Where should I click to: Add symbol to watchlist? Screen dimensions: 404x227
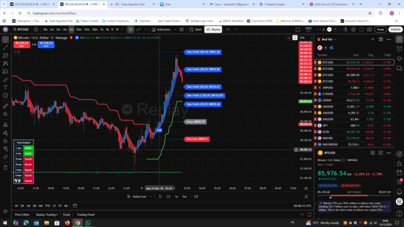373,39
